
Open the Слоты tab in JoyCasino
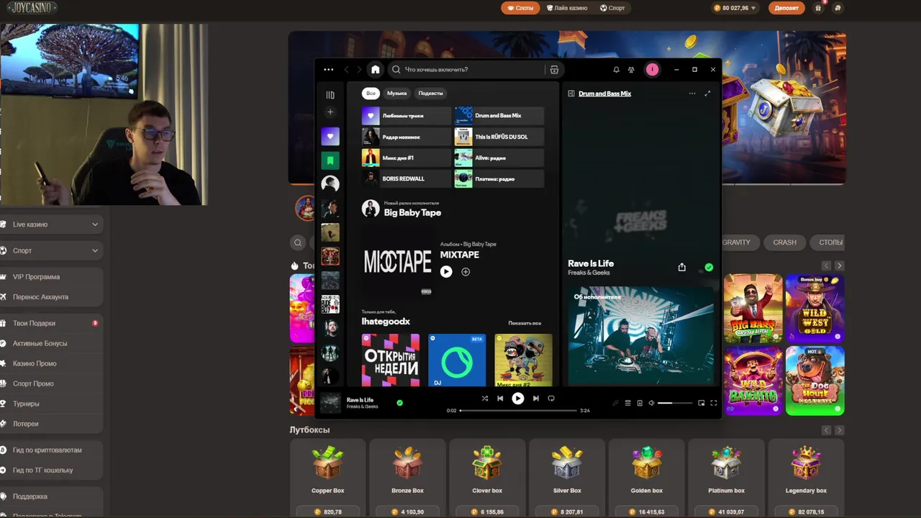tap(520, 8)
